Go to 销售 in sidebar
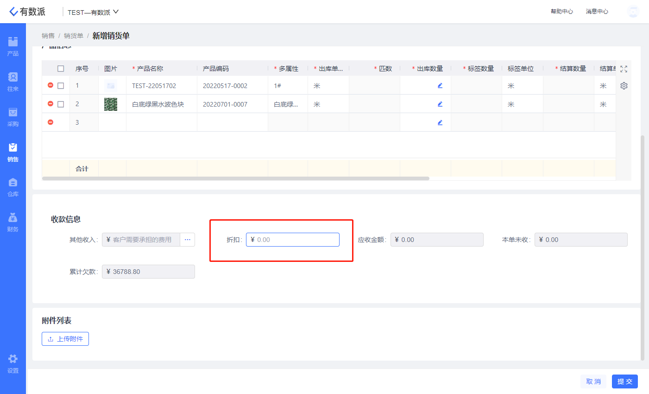Screen dimensions: 649x394 click(x=13, y=153)
